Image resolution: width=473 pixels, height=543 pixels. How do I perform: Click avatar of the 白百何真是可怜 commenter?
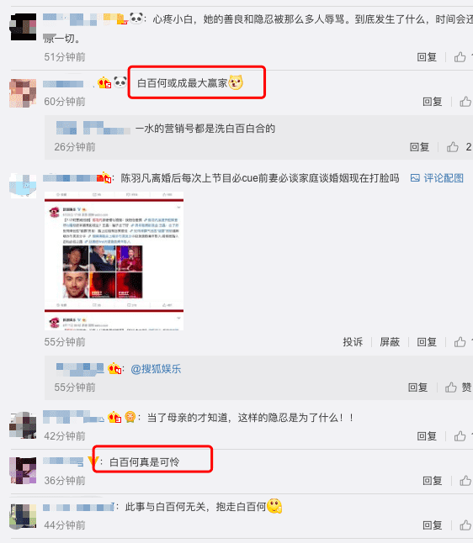click(23, 470)
